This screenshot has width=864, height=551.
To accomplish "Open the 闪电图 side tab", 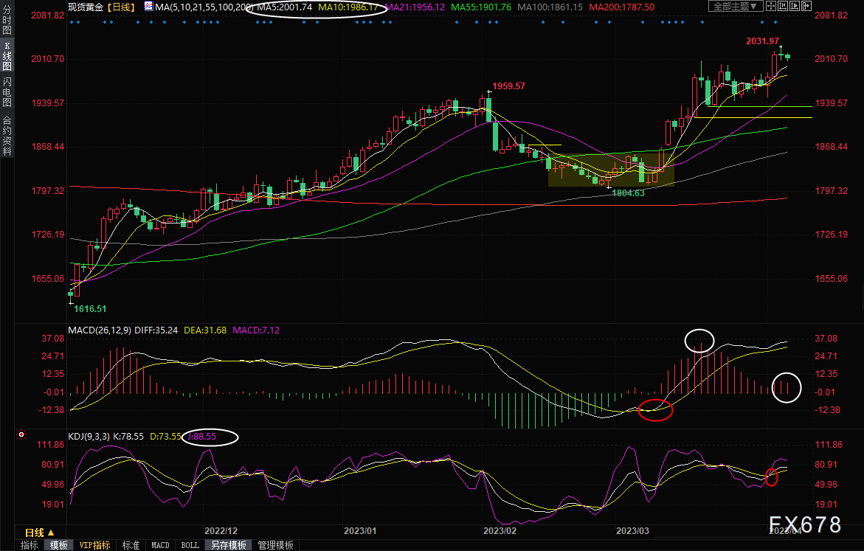I will [7, 94].
